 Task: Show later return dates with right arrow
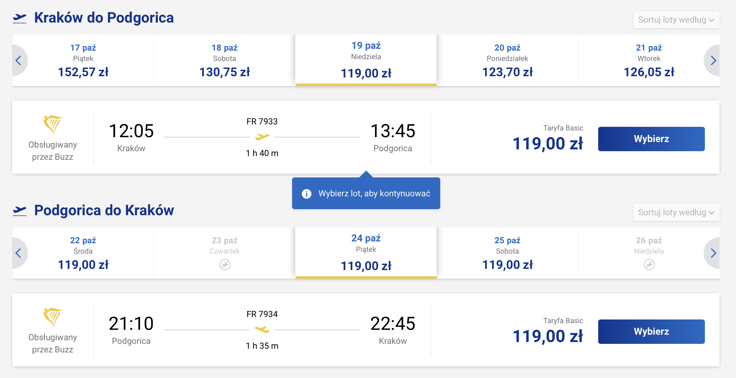713,253
